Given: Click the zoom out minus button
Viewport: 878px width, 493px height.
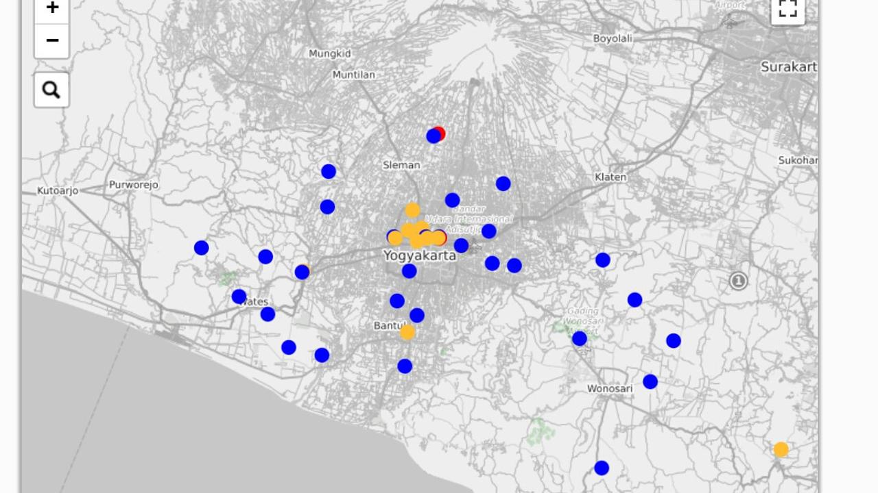Looking at the screenshot, I should [x=51, y=40].
